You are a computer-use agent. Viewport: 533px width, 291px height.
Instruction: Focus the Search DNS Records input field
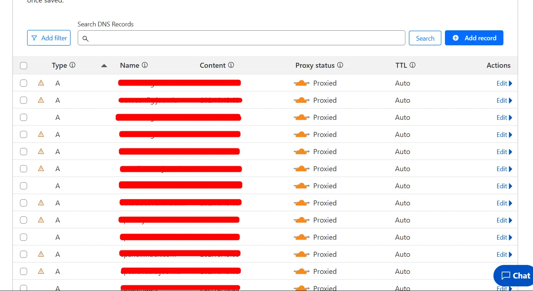tap(246, 38)
